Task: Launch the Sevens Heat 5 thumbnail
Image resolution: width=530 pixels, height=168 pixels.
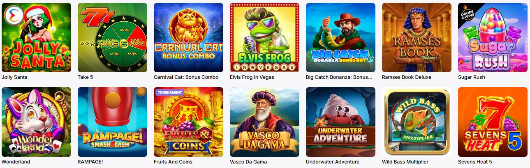Action: pyautogui.click(x=493, y=122)
